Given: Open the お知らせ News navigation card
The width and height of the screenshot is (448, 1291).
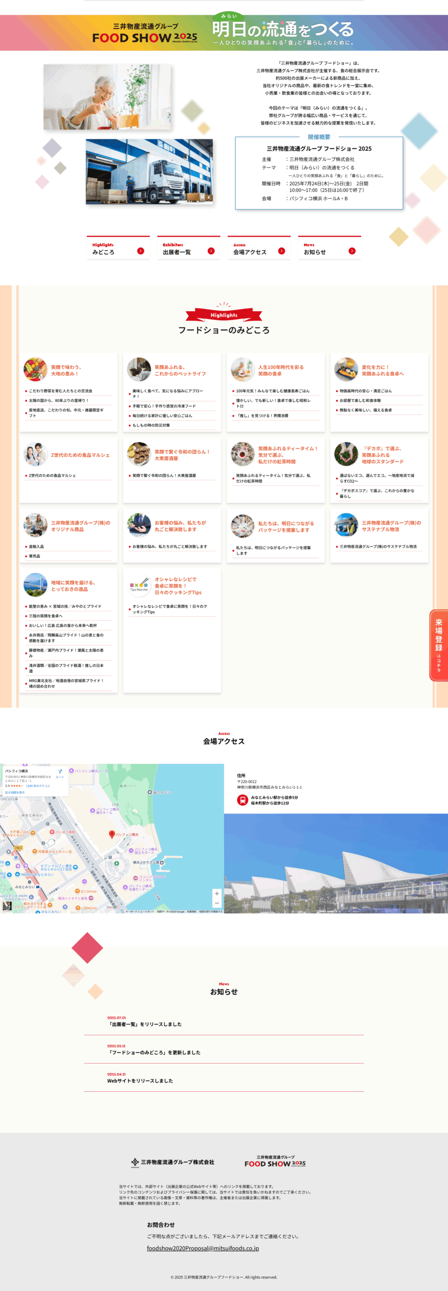Looking at the screenshot, I should tap(329, 248).
